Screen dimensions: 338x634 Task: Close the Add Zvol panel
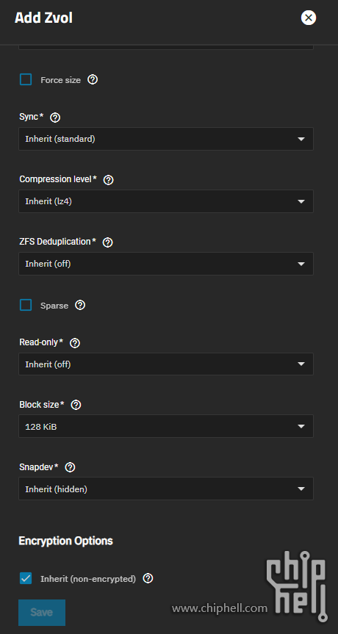tap(309, 18)
